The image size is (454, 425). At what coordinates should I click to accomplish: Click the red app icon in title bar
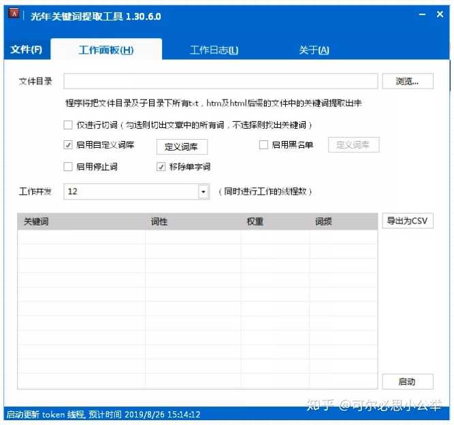[x=14, y=14]
